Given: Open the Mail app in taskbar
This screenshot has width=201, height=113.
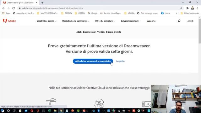Looking at the screenshot, I should click(x=26, y=111).
